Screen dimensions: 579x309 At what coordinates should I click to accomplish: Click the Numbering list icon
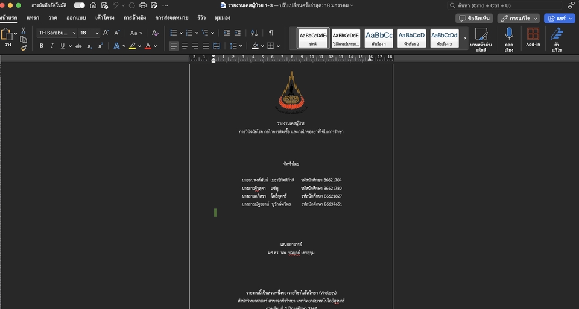point(189,33)
